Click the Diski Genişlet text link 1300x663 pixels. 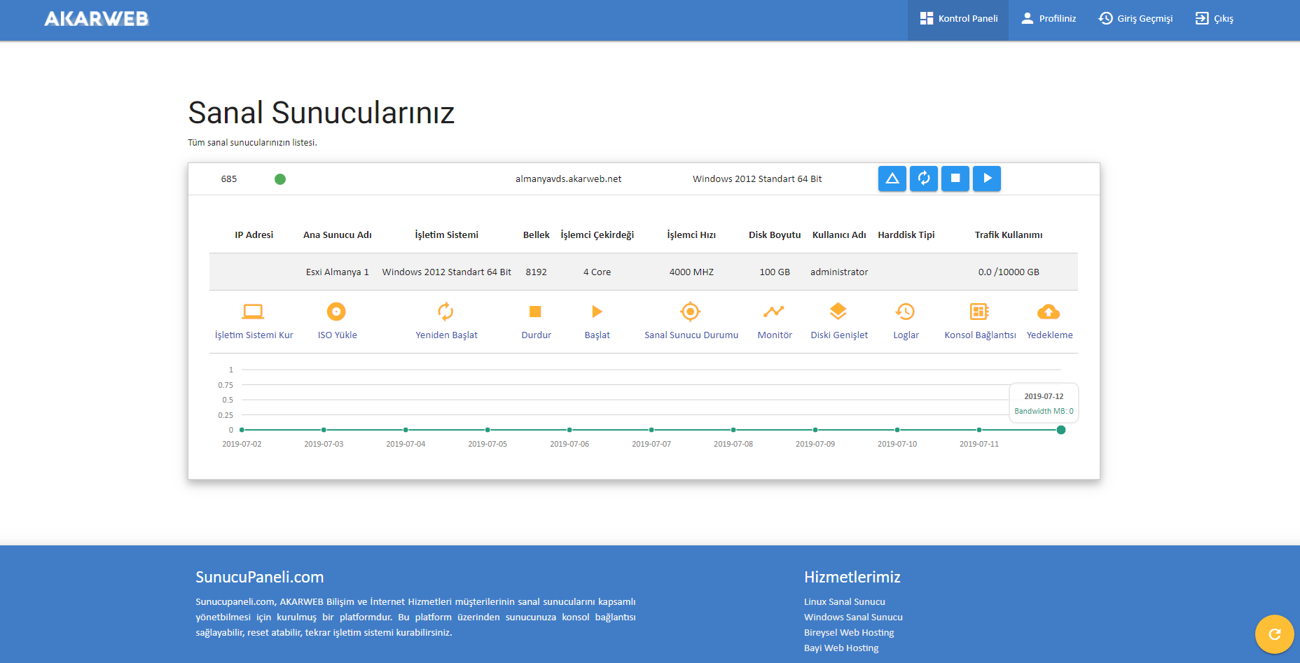point(839,335)
